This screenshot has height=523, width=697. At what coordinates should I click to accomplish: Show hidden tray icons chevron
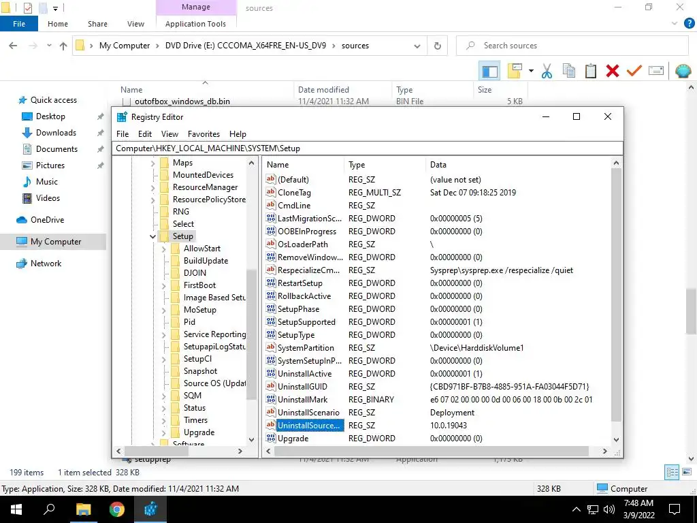[x=576, y=509]
